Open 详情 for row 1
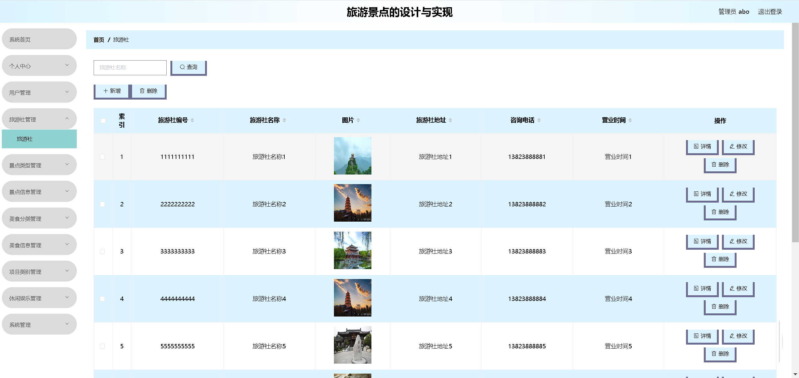This screenshot has width=799, height=378. tap(702, 147)
